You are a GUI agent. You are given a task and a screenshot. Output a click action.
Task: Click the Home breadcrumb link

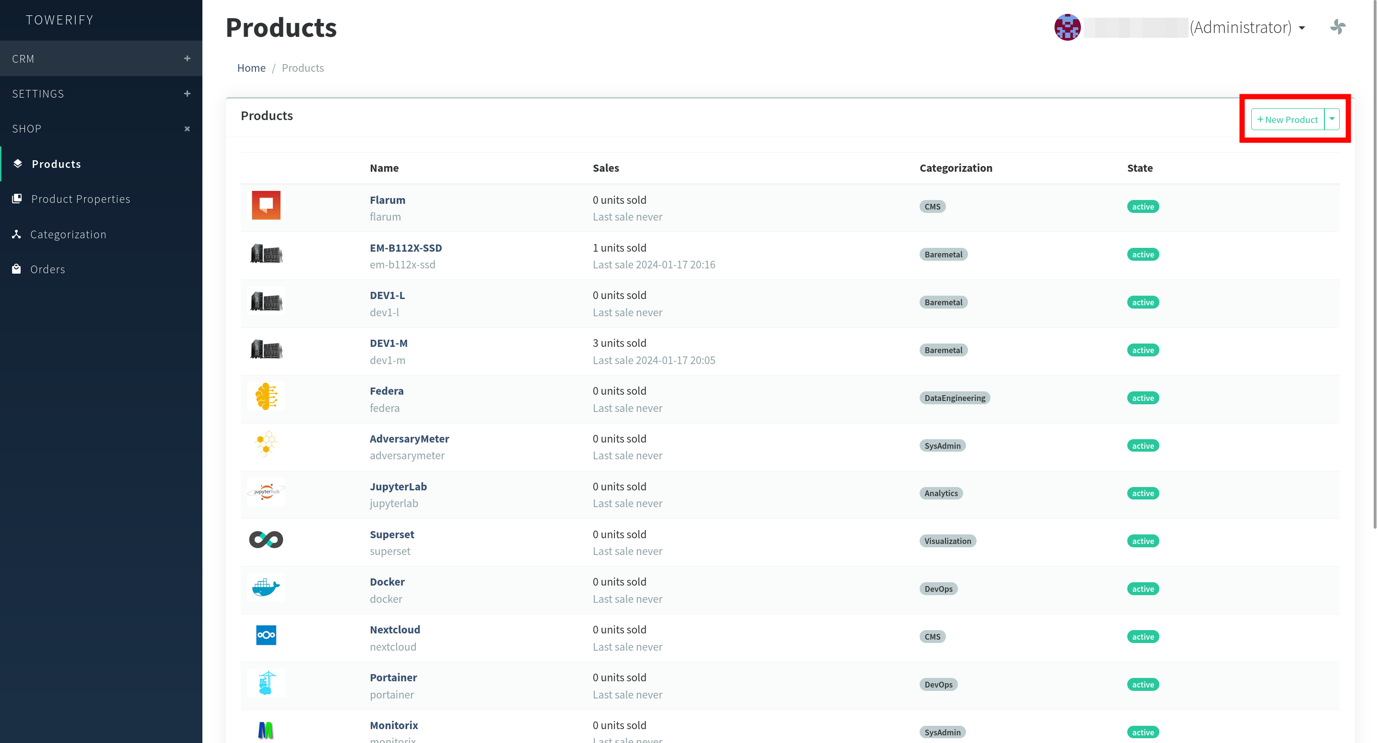click(251, 68)
